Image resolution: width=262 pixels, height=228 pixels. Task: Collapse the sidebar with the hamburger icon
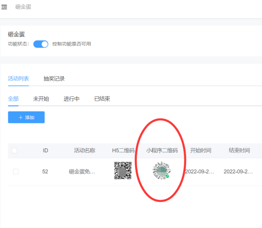[4, 7]
